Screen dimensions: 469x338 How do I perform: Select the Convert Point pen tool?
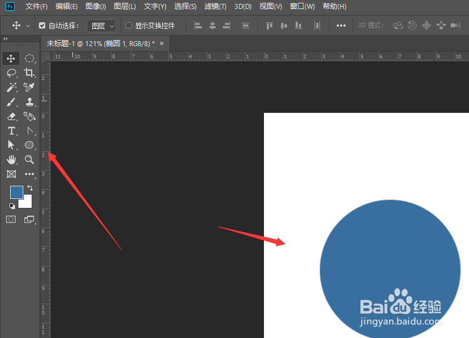click(x=29, y=131)
